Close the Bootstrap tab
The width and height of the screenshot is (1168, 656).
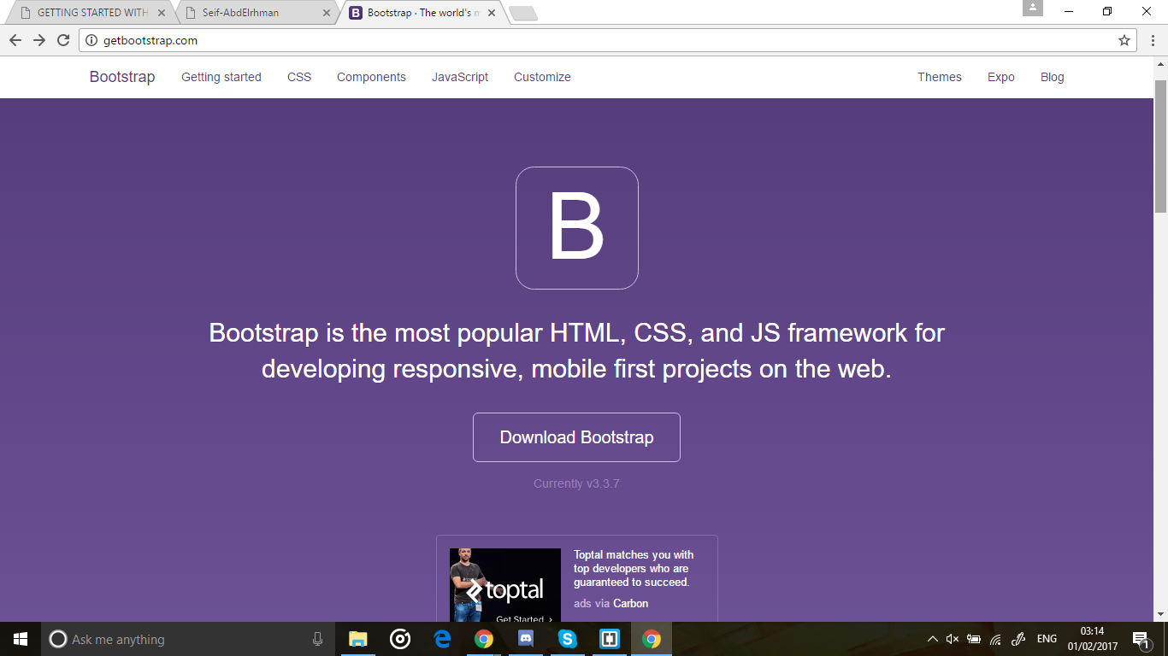pos(490,13)
